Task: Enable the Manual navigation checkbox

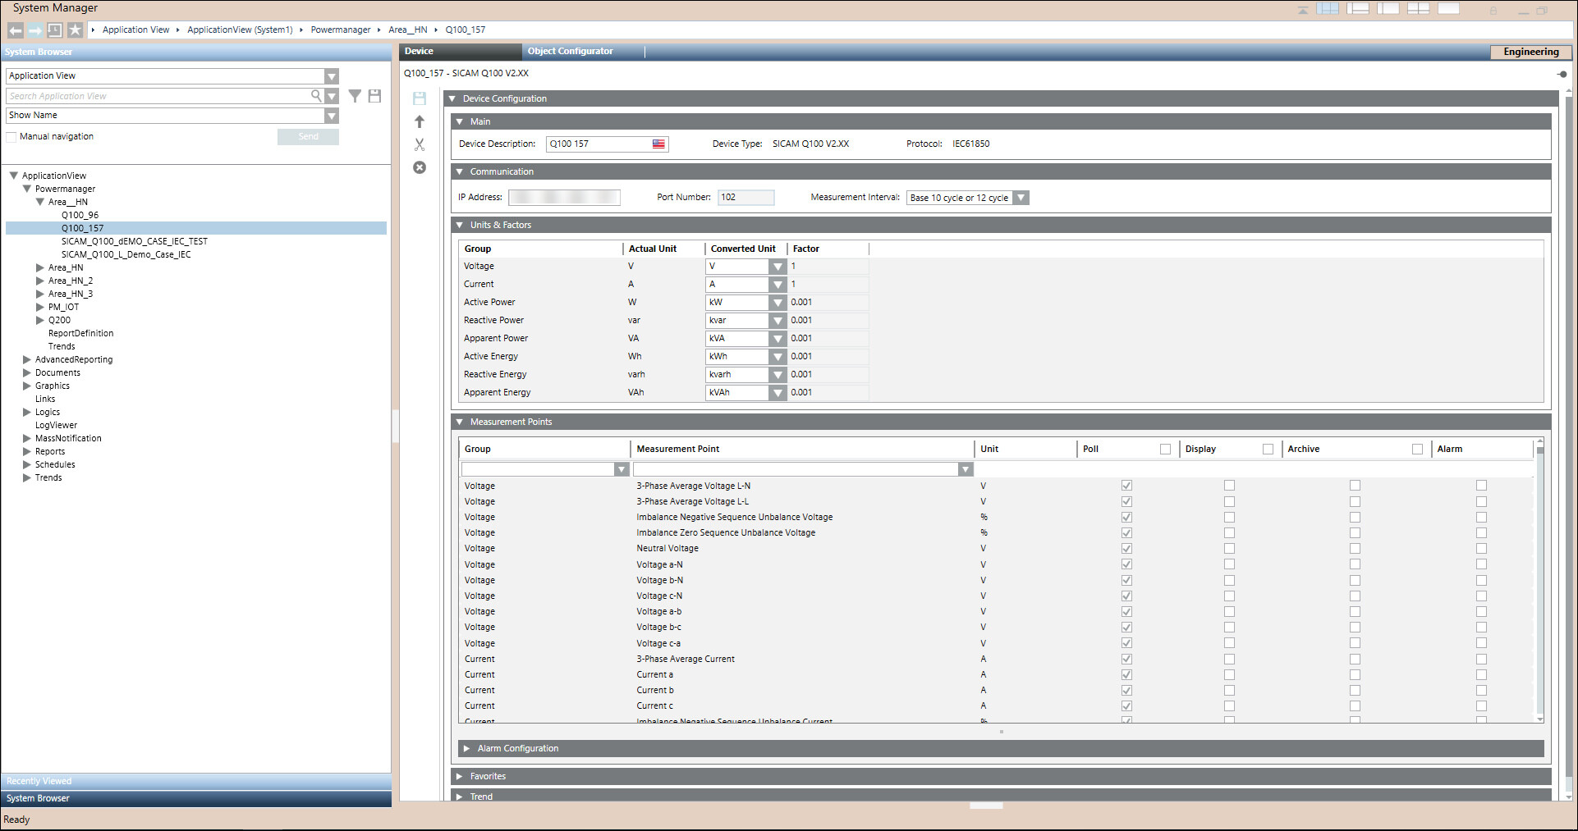Action: pyautogui.click(x=11, y=136)
